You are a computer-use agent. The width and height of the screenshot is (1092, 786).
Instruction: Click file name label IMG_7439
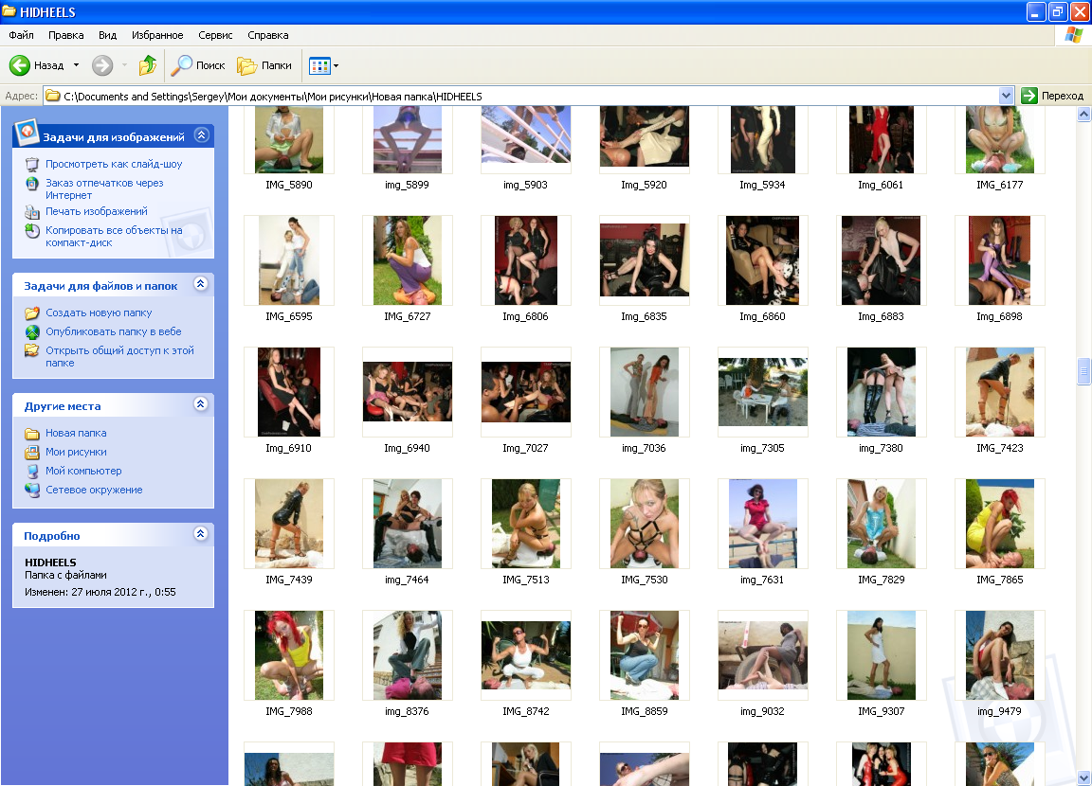coord(289,580)
